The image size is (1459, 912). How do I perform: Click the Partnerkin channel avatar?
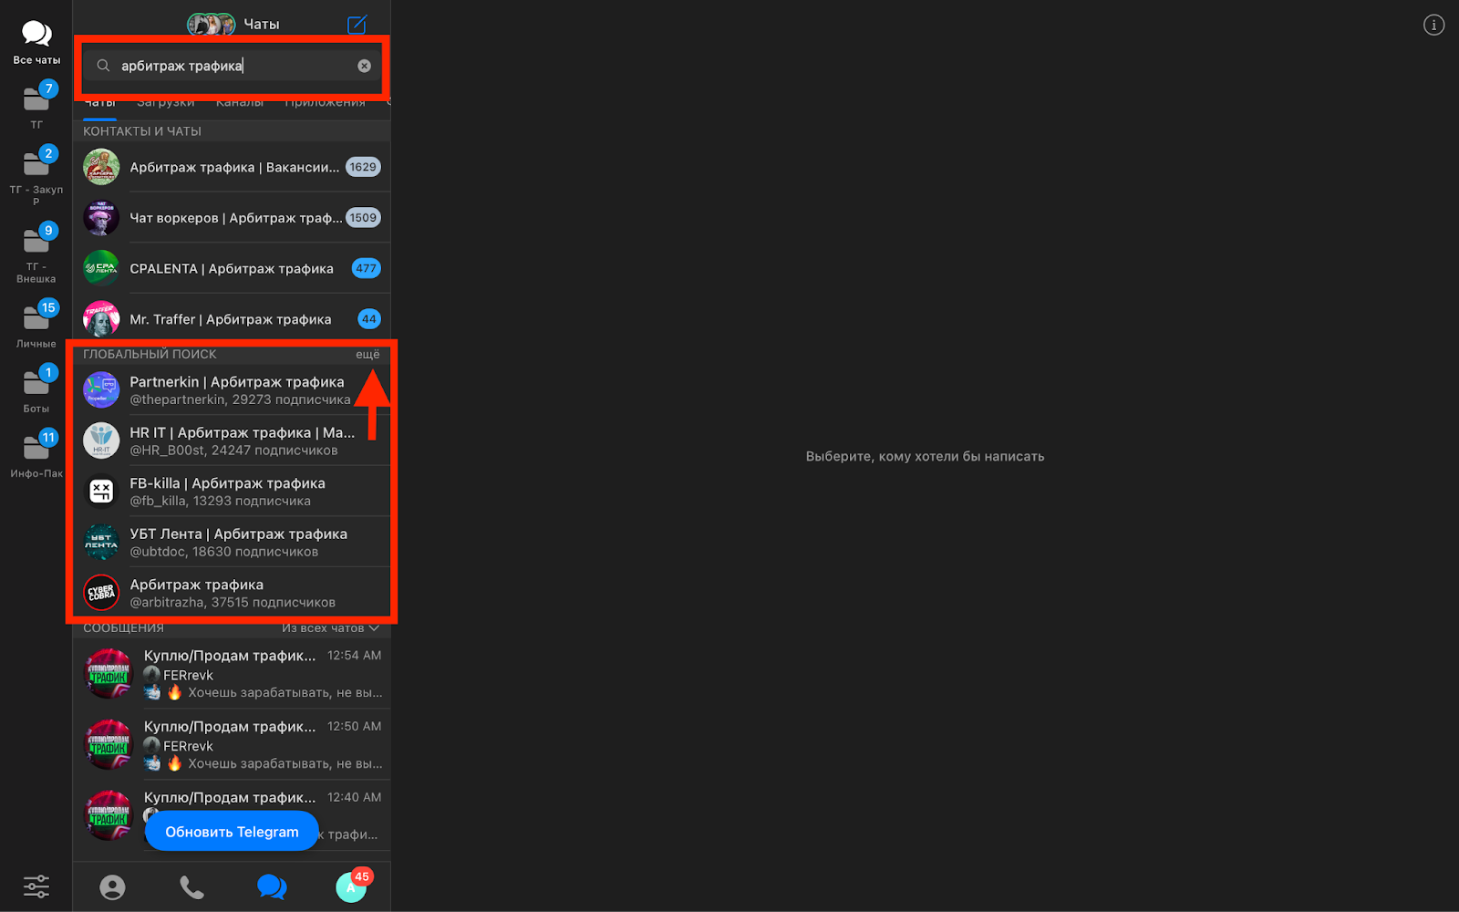(101, 389)
